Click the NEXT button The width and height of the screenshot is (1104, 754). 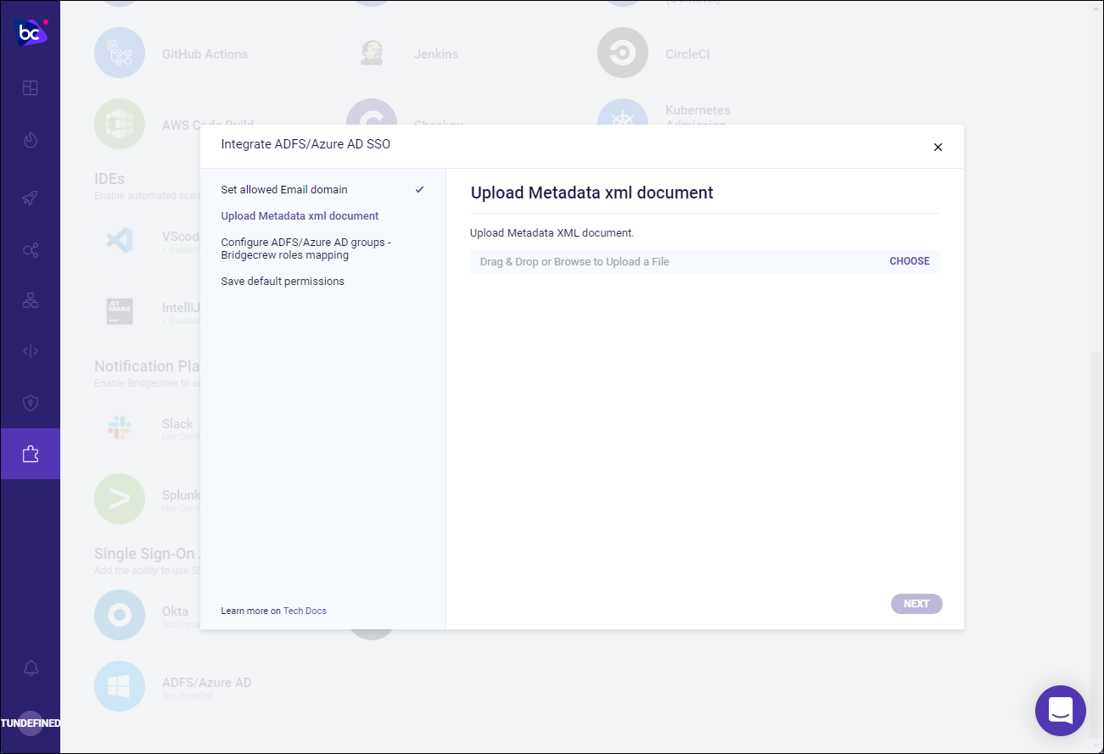pyautogui.click(x=916, y=604)
